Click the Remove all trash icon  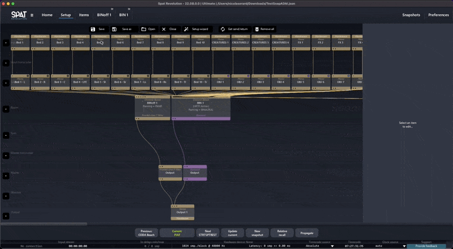click(x=257, y=29)
